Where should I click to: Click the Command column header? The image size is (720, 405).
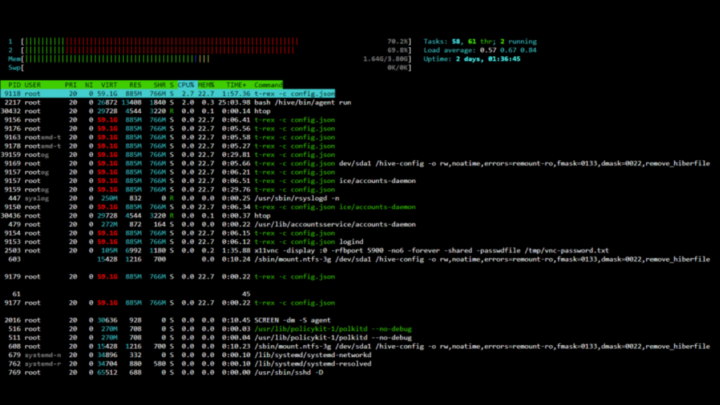tap(268, 85)
